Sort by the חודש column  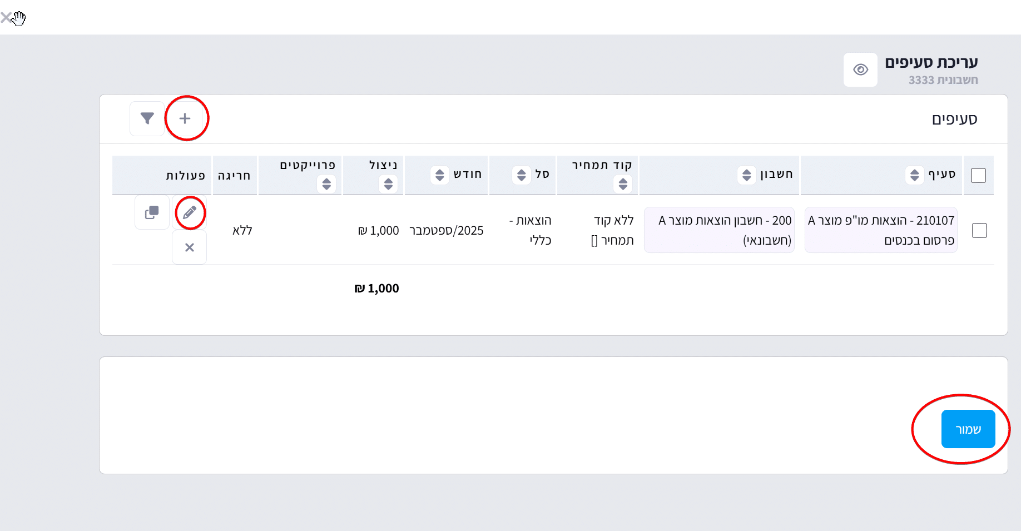coord(440,175)
